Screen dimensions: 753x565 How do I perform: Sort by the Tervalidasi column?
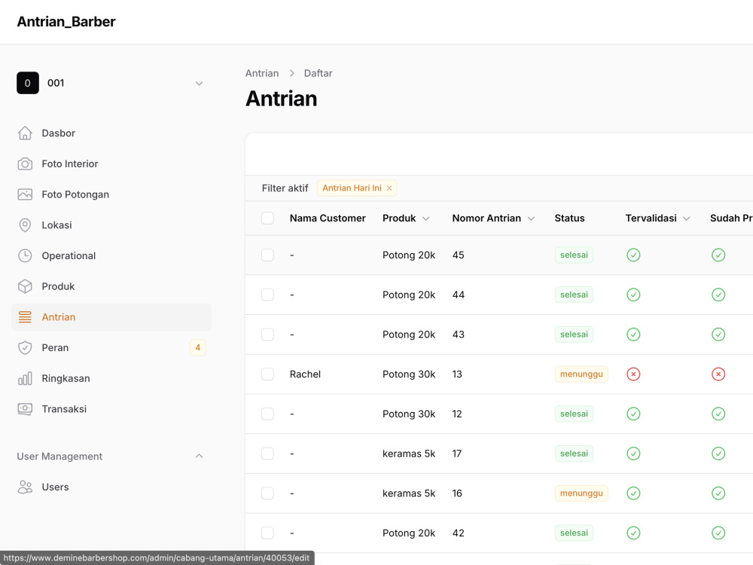657,218
